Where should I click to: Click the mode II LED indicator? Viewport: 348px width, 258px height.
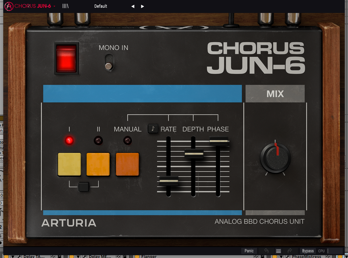[x=98, y=140]
